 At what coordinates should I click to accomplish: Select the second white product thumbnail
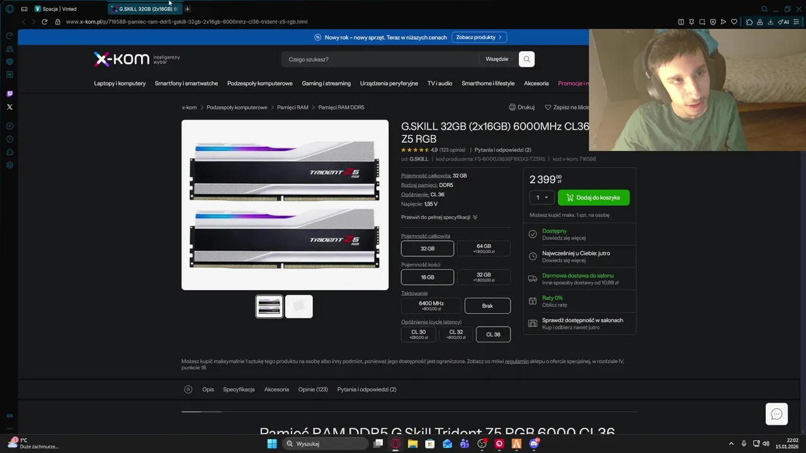coord(299,306)
